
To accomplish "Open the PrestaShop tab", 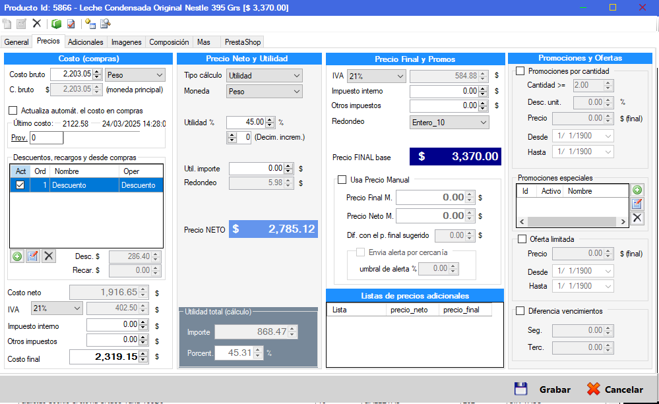I will point(243,42).
